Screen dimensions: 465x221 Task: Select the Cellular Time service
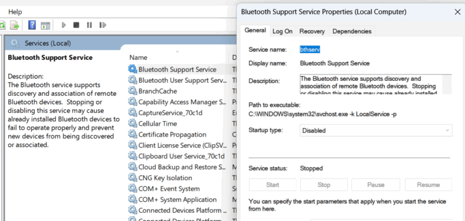[158, 124]
